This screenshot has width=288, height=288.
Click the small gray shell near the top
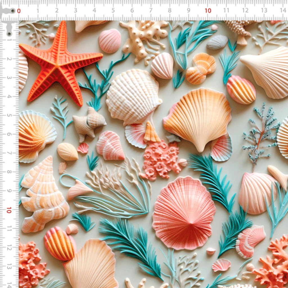click(217, 42)
